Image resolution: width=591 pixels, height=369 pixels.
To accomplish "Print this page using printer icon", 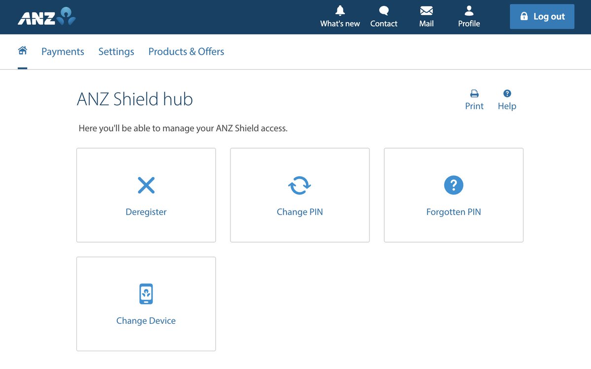I will coord(474,100).
